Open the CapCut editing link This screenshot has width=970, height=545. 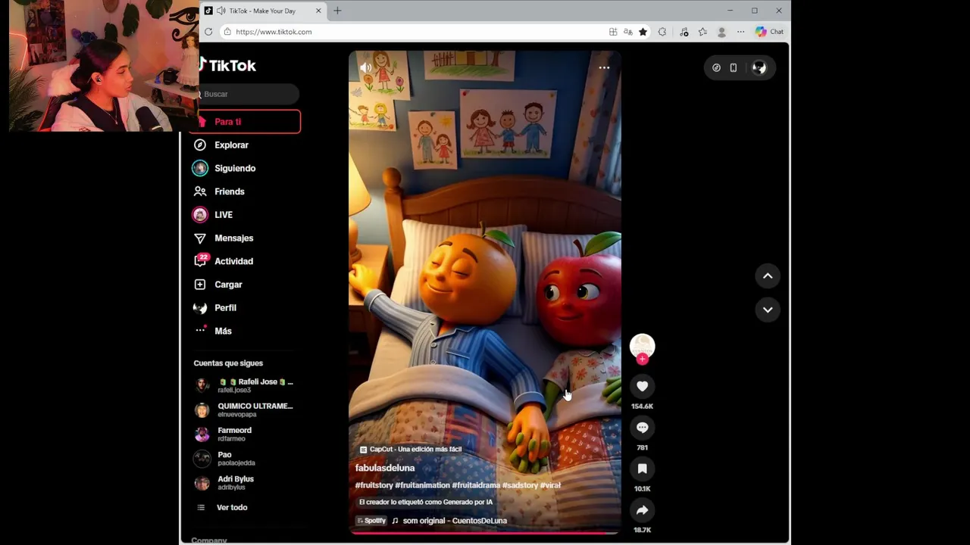pos(411,450)
